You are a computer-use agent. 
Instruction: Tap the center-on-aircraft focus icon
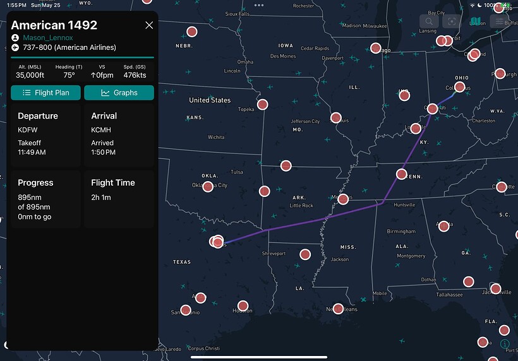click(452, 21)
